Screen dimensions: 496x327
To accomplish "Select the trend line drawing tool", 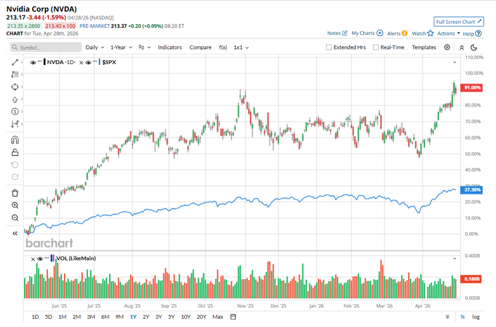I will click(15, 62).
